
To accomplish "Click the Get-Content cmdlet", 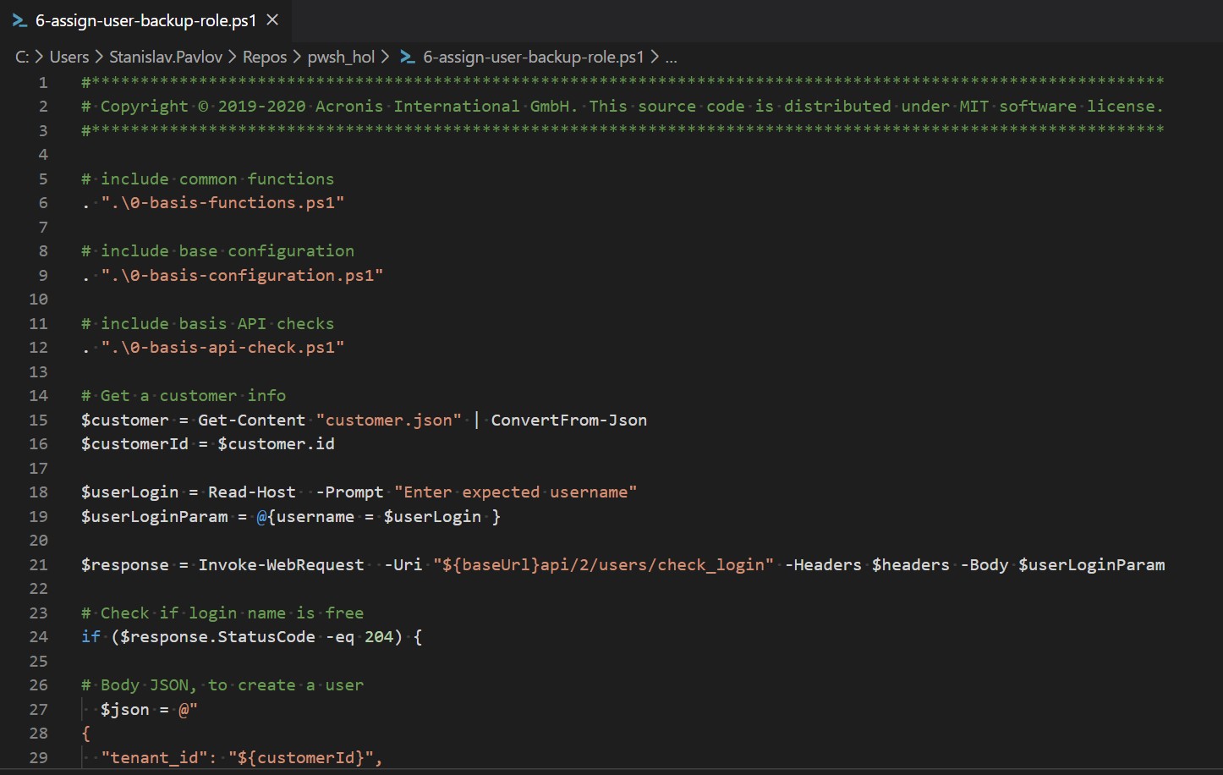I will (252, 420).
